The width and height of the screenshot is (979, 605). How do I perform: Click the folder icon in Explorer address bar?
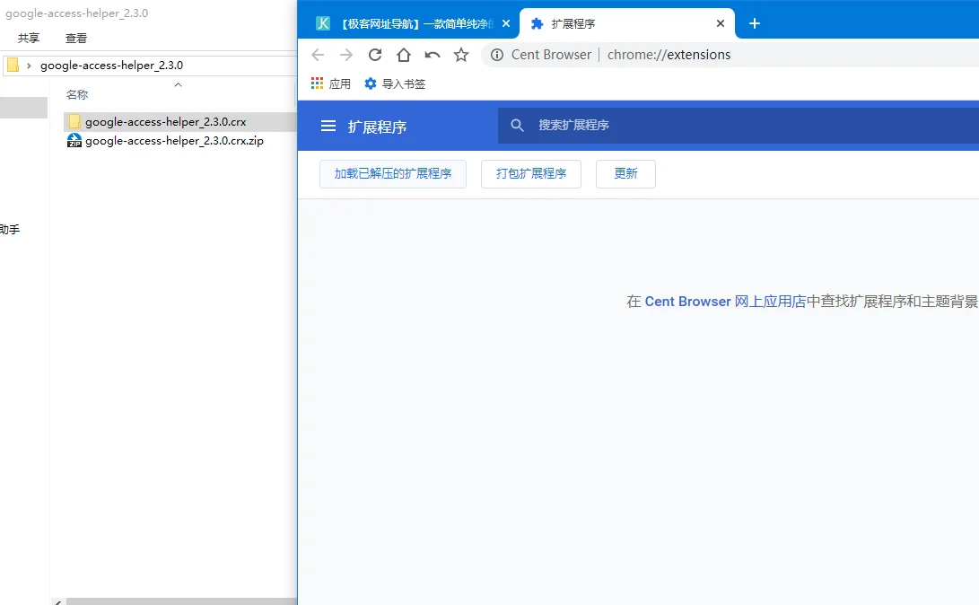point(13,65)
